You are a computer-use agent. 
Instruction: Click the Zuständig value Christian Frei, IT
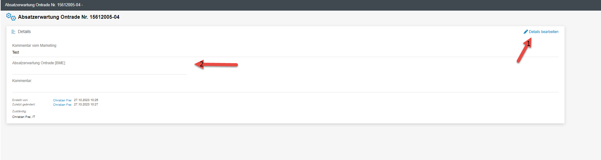[x=23, y=117]
